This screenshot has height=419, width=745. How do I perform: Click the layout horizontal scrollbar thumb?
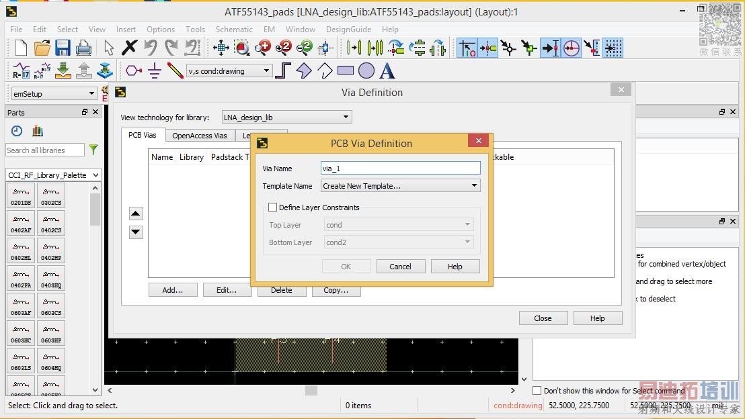pos(311,391)
